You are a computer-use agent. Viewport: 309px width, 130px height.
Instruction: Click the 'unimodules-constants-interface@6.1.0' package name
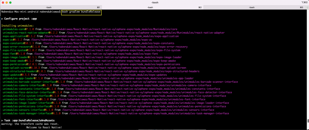pyautogui.click(x=29, y=89)
